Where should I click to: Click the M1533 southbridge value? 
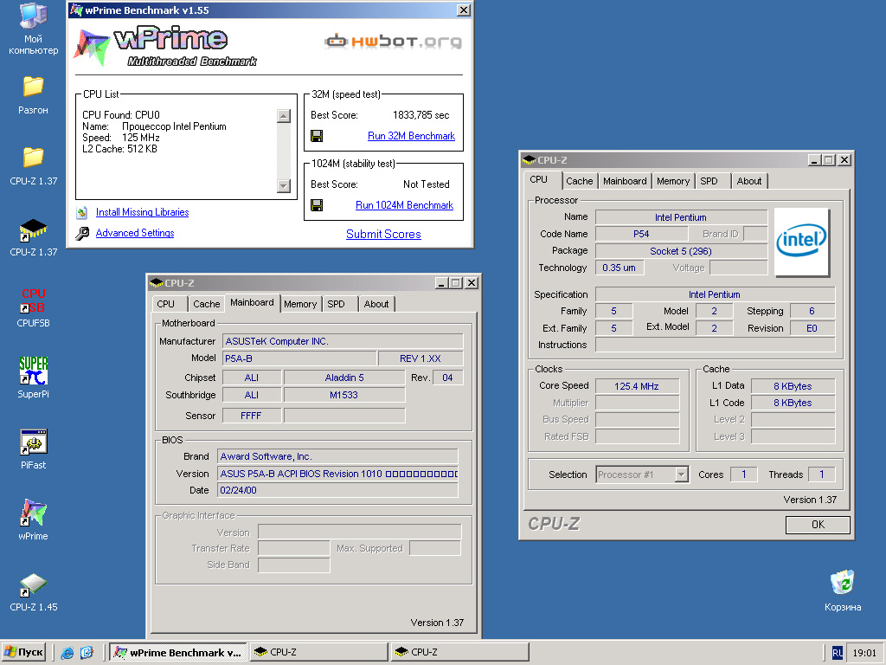[344, 395]
